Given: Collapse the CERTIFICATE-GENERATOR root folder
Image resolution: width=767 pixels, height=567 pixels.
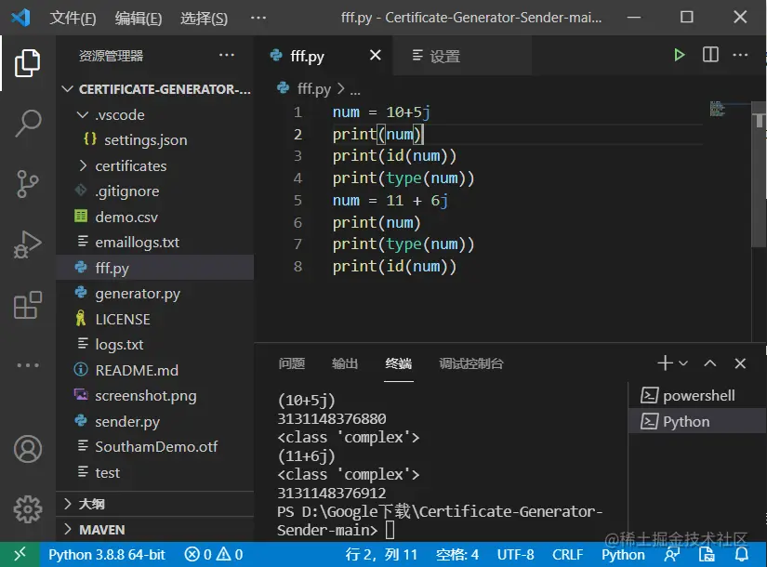Looking at the screenshot, I should coord(154,89).
